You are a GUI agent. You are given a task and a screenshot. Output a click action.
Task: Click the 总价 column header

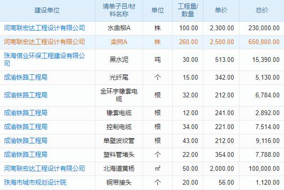pyautogui.click(x=262, y=11)
